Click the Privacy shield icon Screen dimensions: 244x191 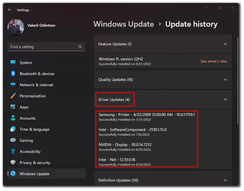tap(13, 162)
